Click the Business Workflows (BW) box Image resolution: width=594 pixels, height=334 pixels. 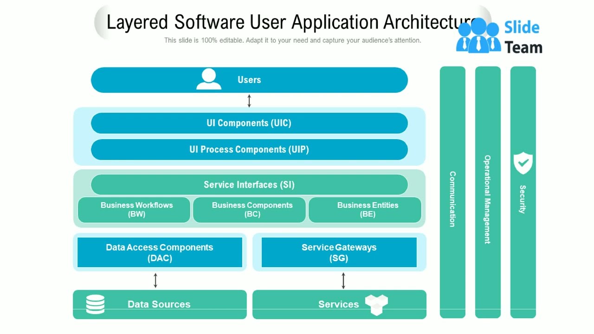click(x=134, y=210)
